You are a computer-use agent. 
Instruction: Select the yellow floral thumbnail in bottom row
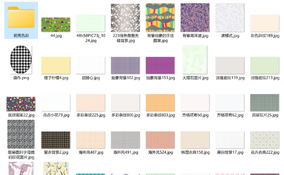pyautogui.click(x=56, y=169)
